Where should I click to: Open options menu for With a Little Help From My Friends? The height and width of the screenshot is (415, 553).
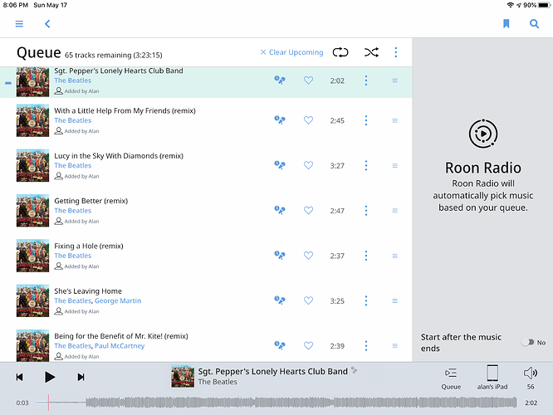[x=366, y=120]
